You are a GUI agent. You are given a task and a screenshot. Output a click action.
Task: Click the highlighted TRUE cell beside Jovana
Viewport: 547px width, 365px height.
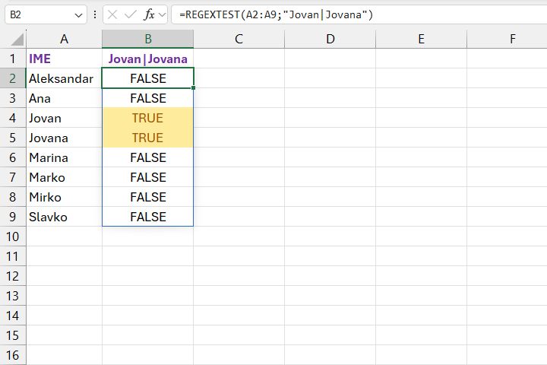pyautogui.click(x=147, y=138)
